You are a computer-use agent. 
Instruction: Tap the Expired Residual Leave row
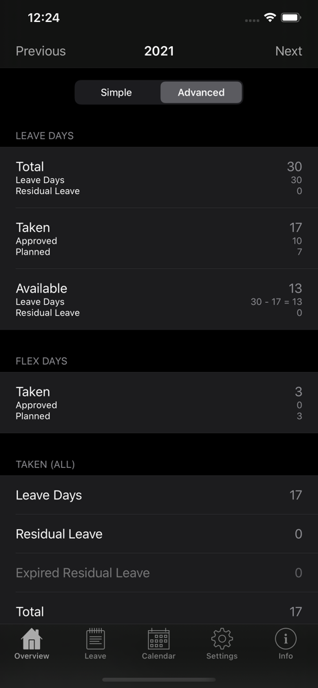pos(159,572)
